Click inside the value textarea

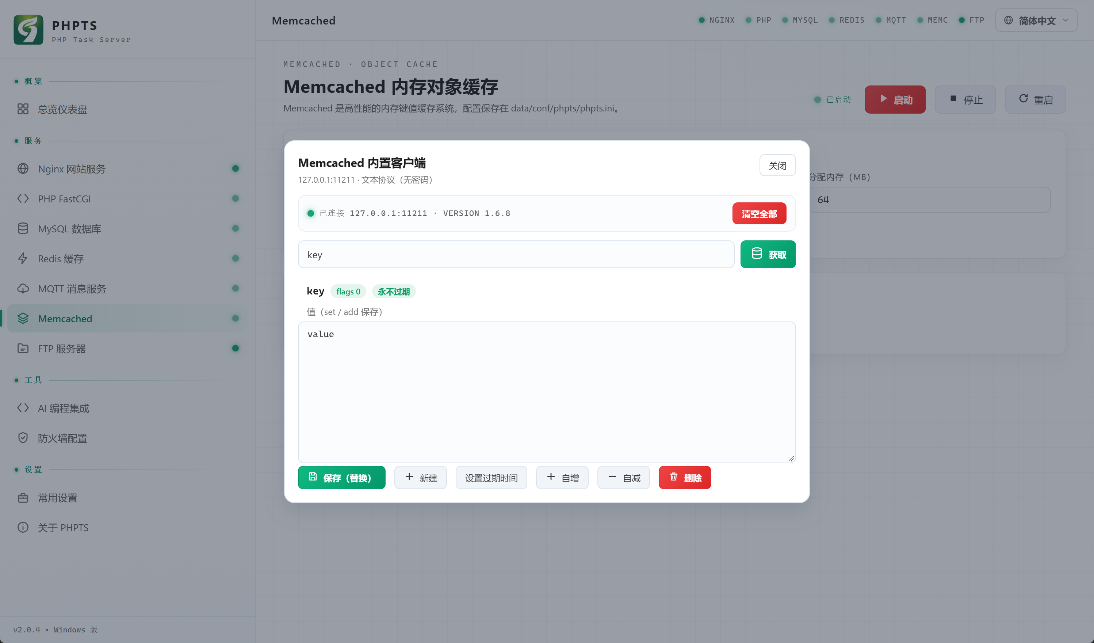(x=547, y=392)
